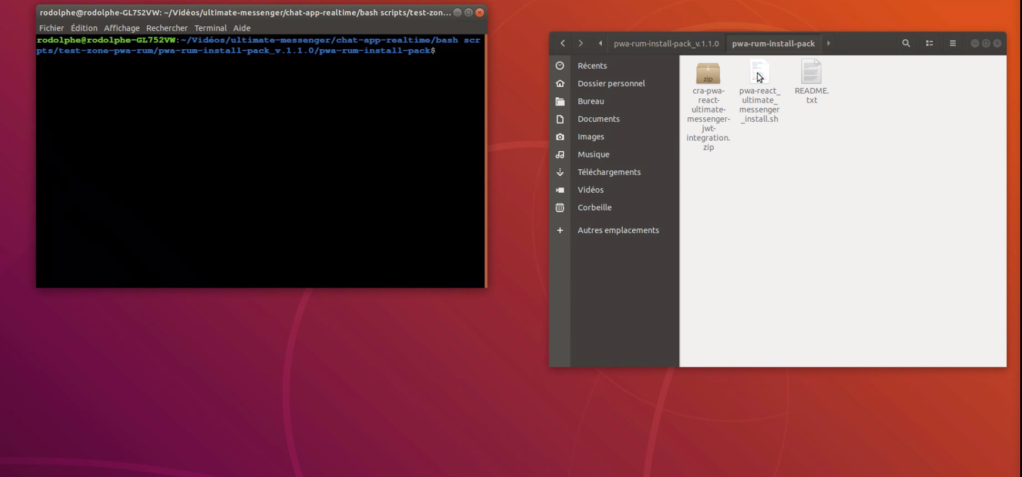Click Autres emplacements plus entry
Image resolution: width=1022 pixels, height=477 pixels.
click(618, 230)
